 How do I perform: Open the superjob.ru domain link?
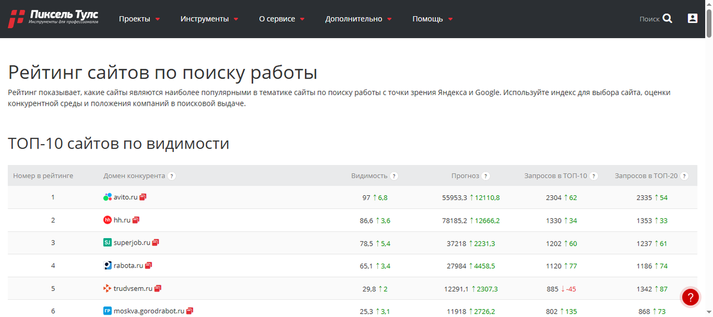tap(132, 242)
